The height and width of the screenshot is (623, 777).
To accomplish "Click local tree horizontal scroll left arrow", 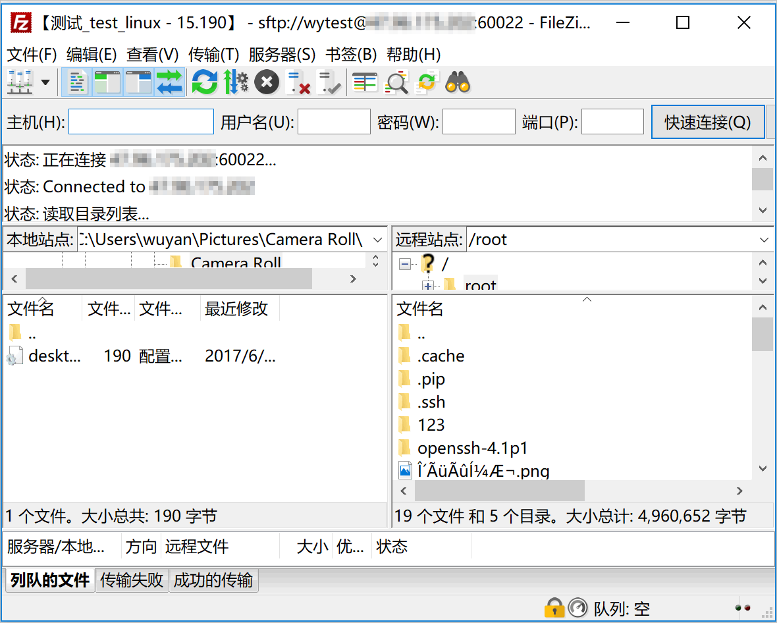I will coord(15,279).
